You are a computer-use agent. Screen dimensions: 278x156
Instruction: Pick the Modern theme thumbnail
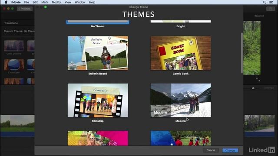pos(181,101)
